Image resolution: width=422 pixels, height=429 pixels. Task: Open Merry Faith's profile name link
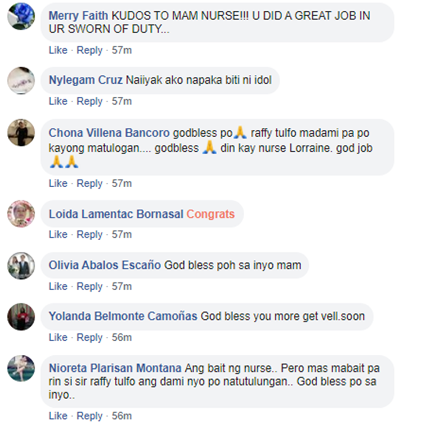tap(78, 16)
